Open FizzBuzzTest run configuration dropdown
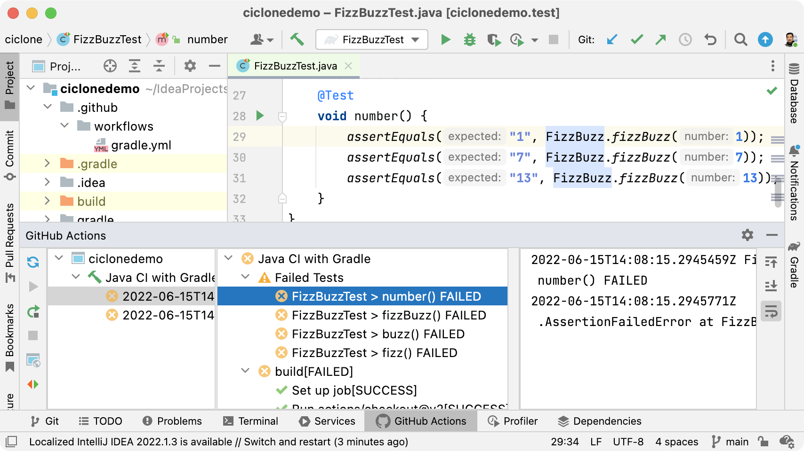Viewport: 804px width, 451px height. click(371, 39)
